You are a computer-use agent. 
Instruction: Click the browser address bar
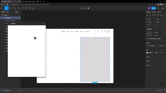(78, 5)
